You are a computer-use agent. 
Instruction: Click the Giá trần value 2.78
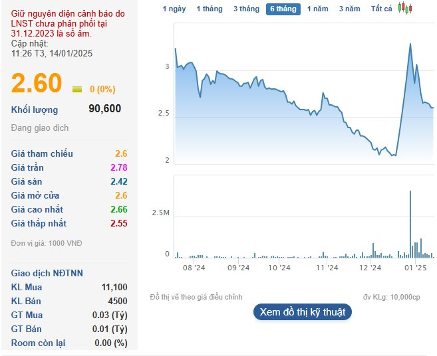[x=118, y=167]
